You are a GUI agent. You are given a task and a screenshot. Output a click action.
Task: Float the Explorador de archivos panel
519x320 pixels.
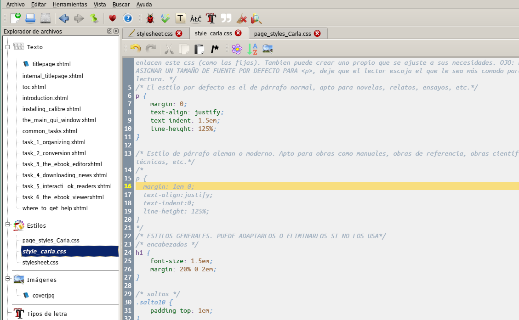(109, 31)
